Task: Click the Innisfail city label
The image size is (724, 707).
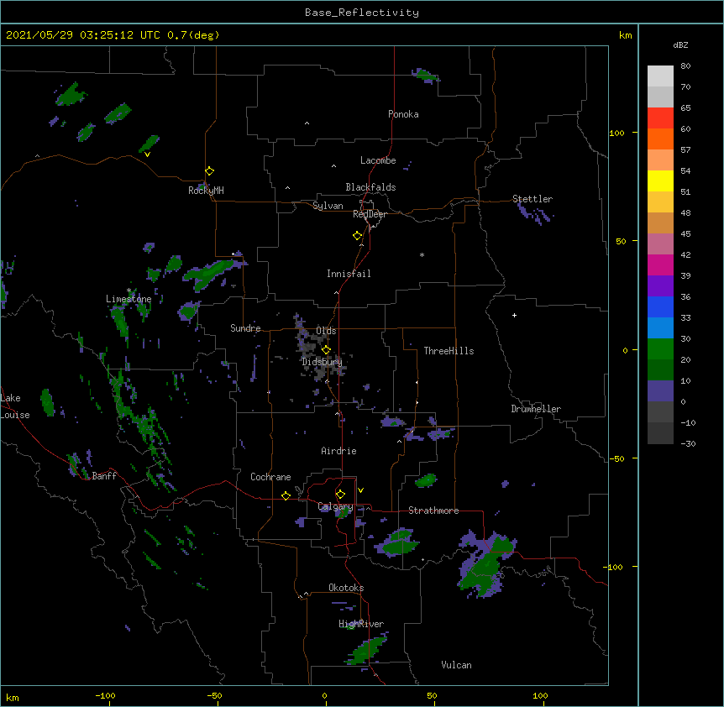Action: 349,274
